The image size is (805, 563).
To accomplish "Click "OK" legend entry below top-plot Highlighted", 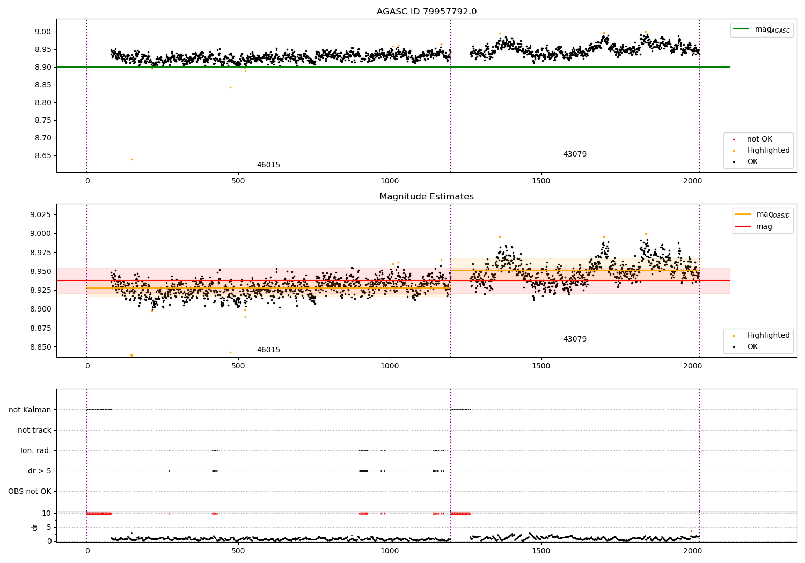I will tap(752, 162).
